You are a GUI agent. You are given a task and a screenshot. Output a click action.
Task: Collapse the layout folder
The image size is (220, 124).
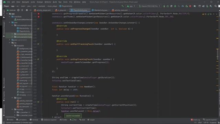point(12,98)
